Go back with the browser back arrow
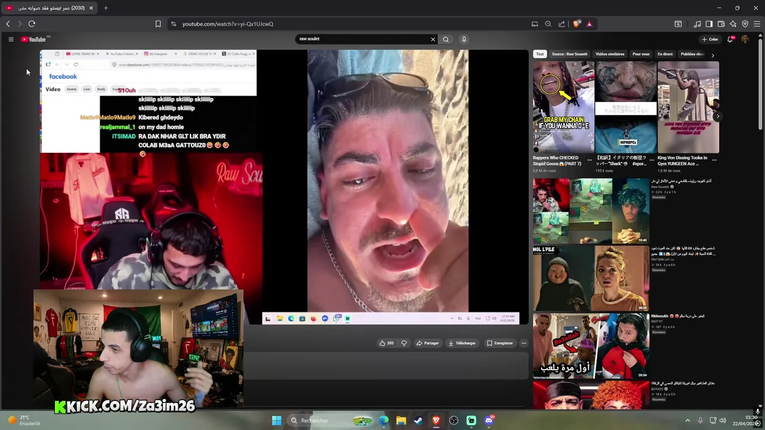This screenshot has height=430, width=765. (x=8, y=24)
